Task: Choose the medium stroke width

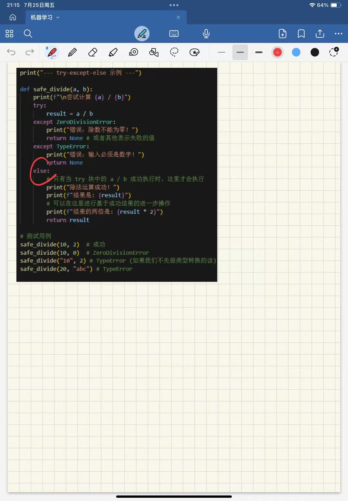Action: 240,52
